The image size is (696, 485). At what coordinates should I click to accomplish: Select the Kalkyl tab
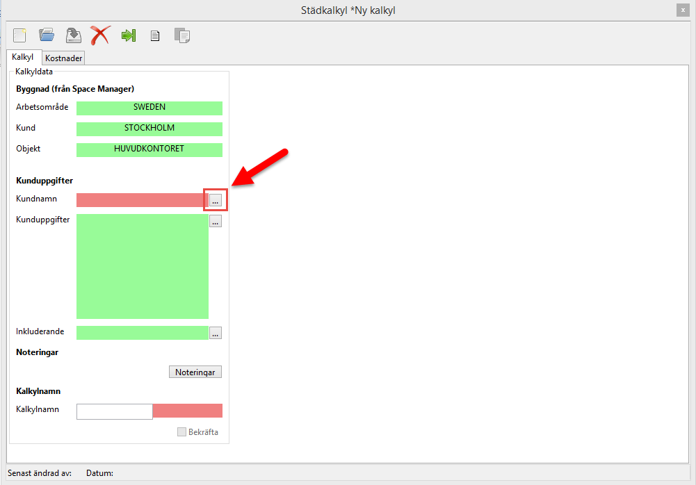click(23, 57)
